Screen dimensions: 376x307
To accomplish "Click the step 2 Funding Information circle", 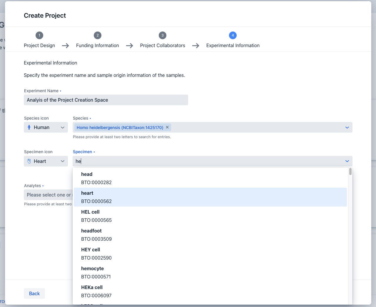I will pos(98,35).
